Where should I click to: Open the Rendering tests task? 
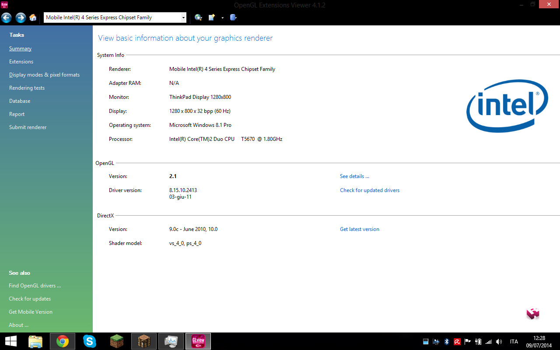27,88
